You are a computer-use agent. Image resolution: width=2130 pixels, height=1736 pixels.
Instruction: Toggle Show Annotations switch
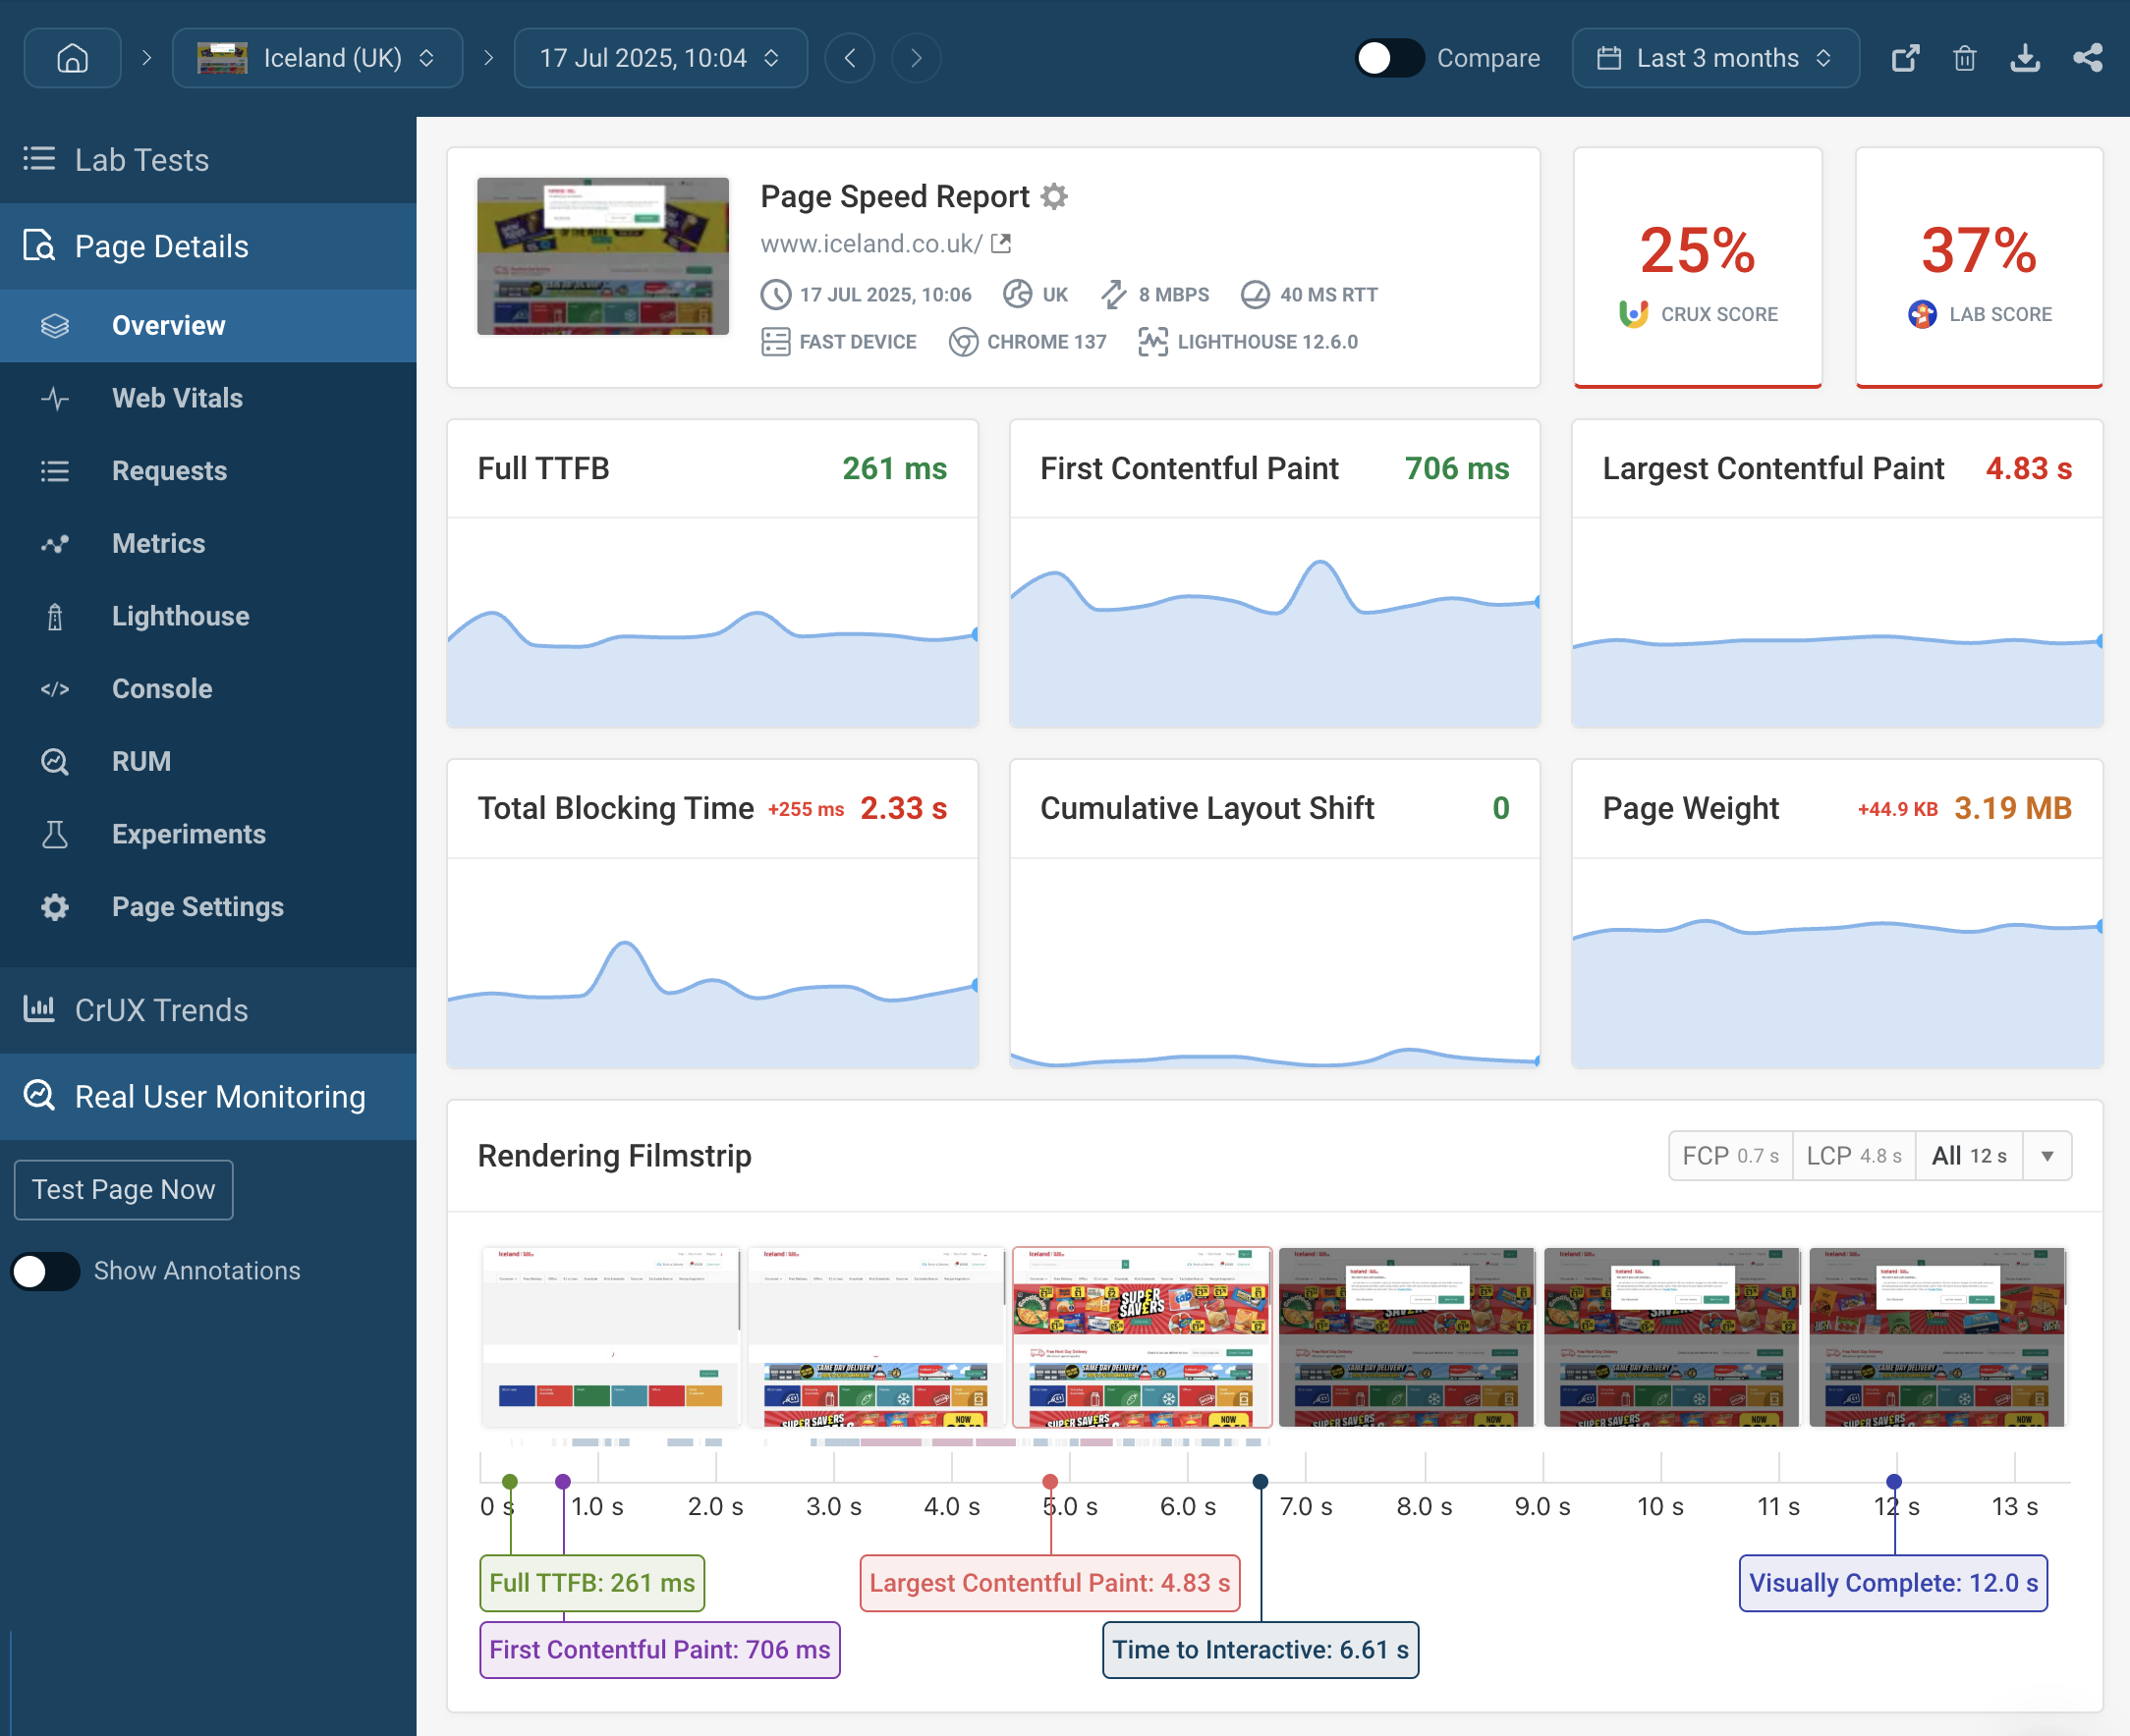click(45, 1271)
